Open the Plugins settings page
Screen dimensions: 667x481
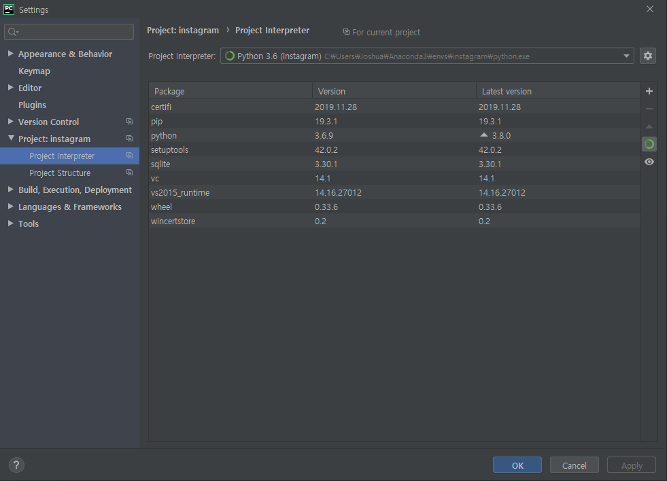[33, 105]
